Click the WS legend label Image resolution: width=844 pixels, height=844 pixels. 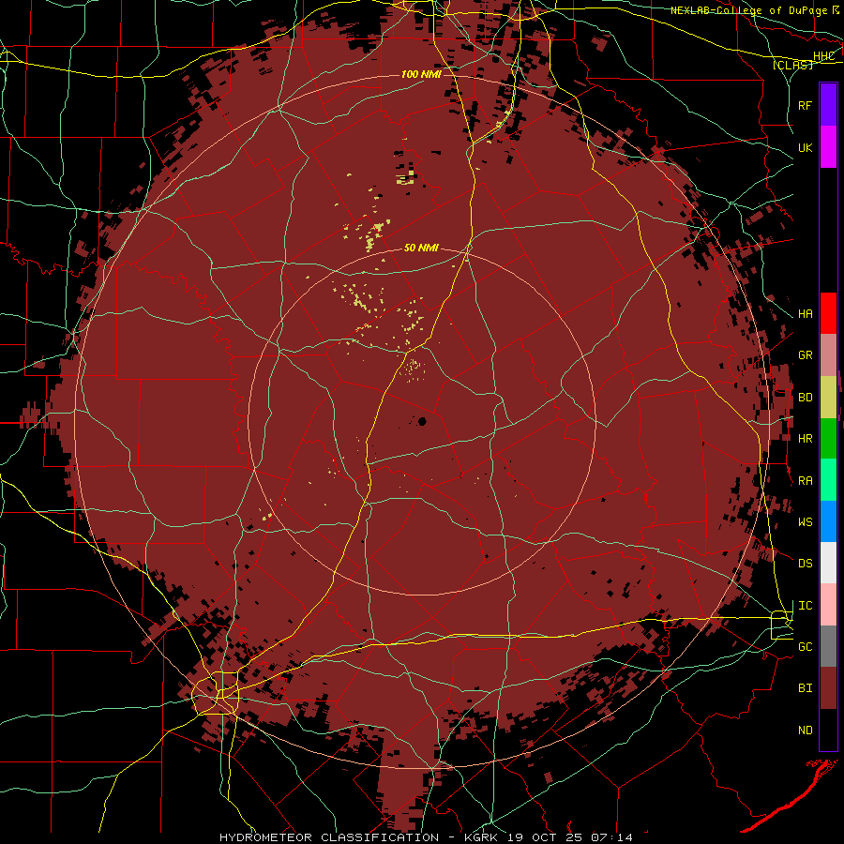pyautogui.click(x=805, y=522)
